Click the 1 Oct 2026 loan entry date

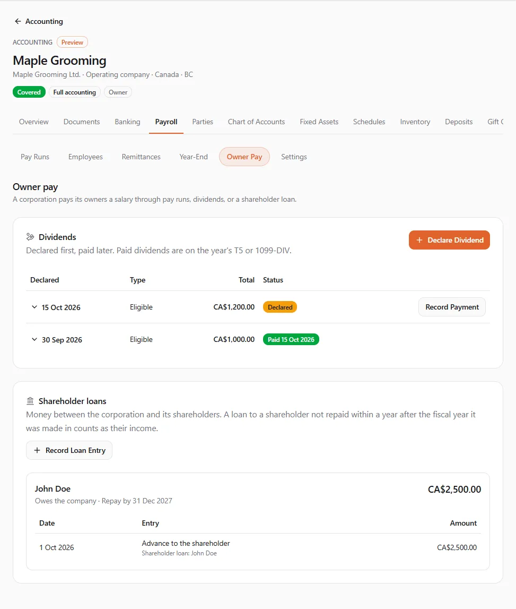[57, 547]
